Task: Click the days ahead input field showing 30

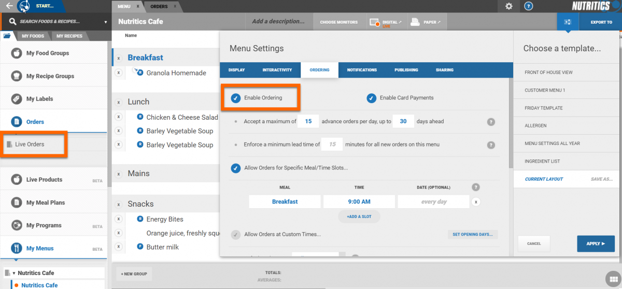Action: coord(403,121)
